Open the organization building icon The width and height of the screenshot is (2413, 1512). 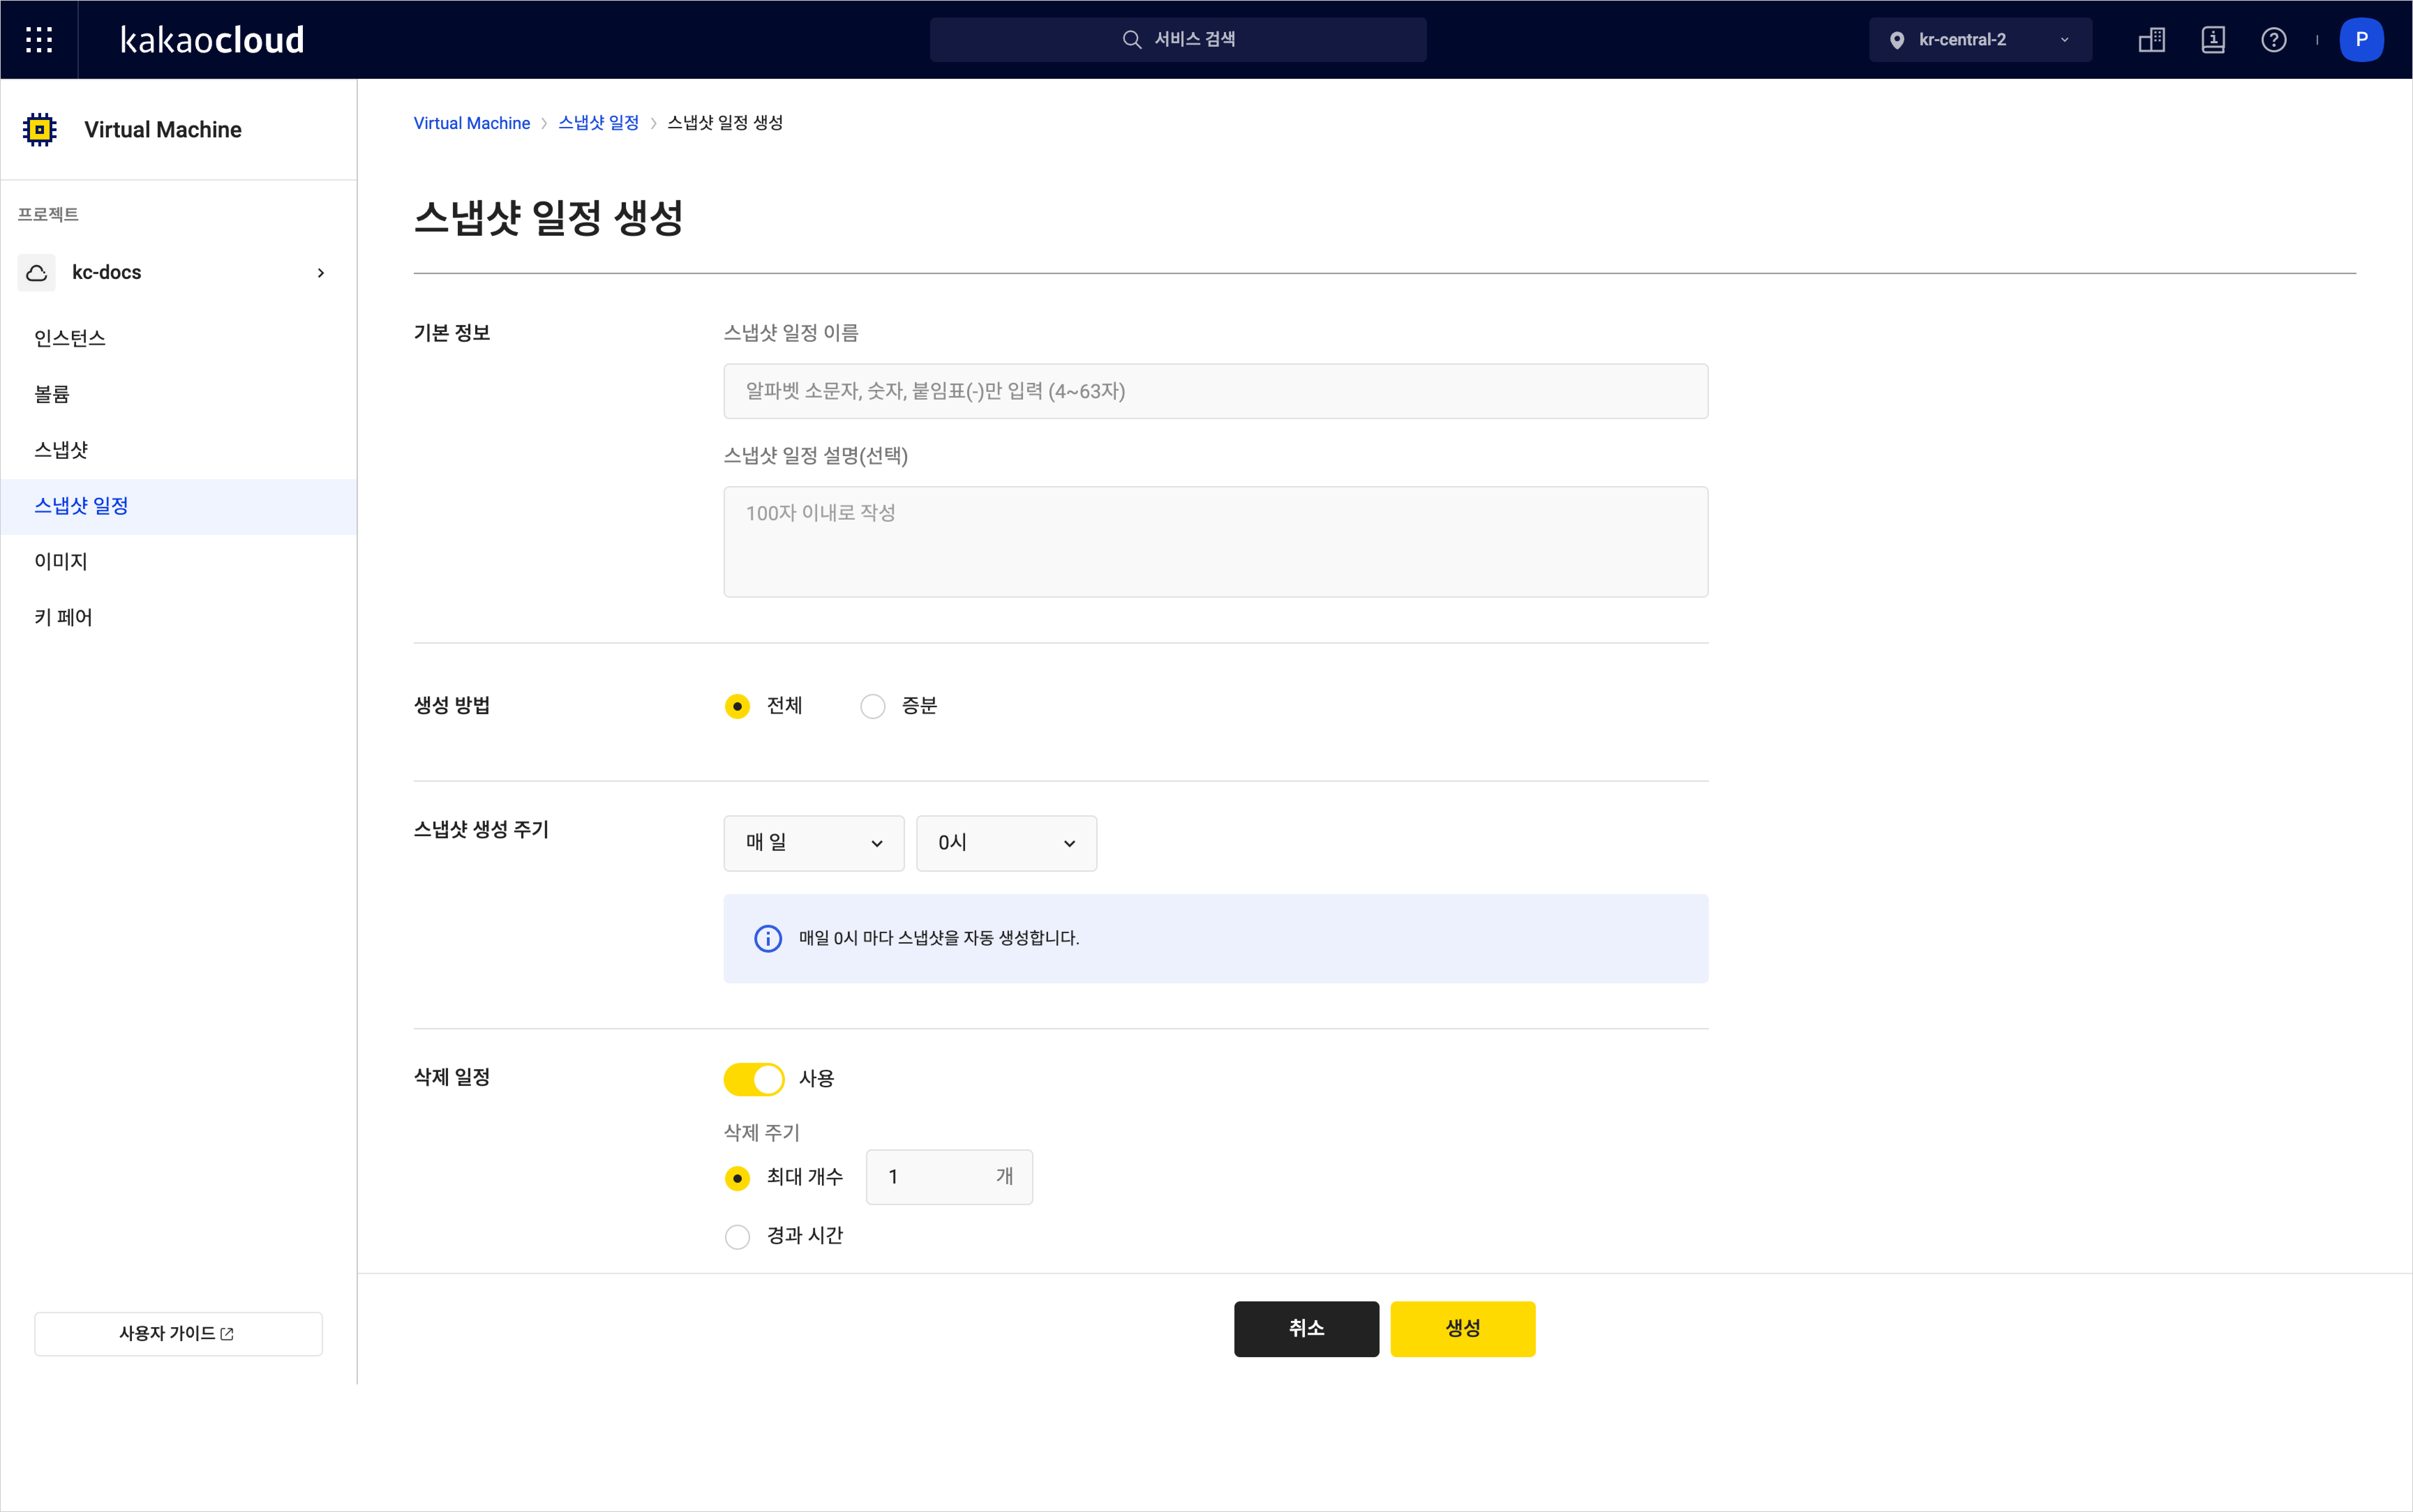[x=2152, y=40]
